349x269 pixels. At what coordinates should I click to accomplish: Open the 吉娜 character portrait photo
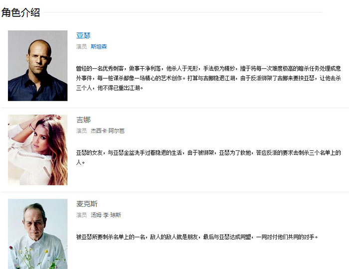37,150
